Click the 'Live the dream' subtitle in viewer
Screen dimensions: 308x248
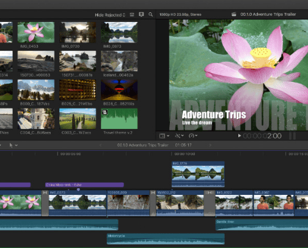click(x=197, y=123)
